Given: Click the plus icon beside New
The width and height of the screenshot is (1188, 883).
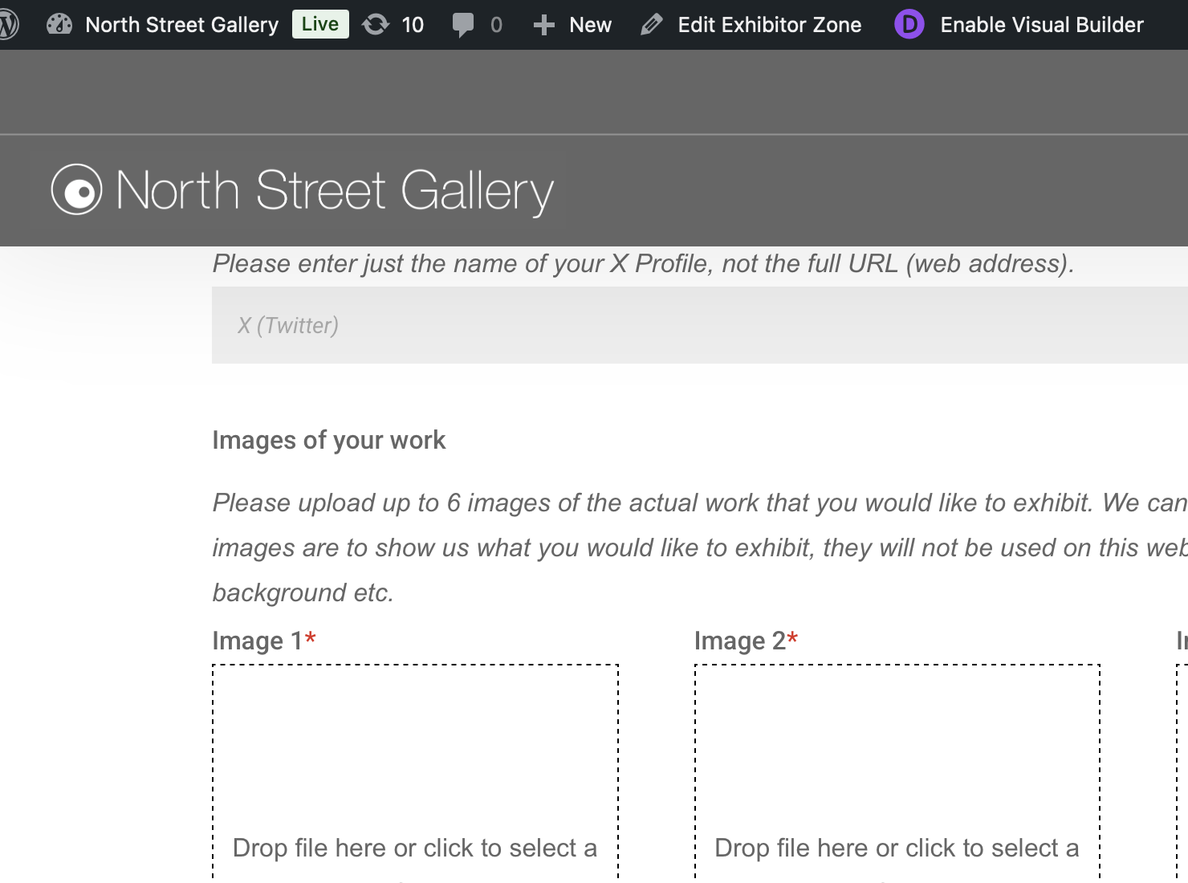Looking at the screenshot, I should [x=544, y=25].
